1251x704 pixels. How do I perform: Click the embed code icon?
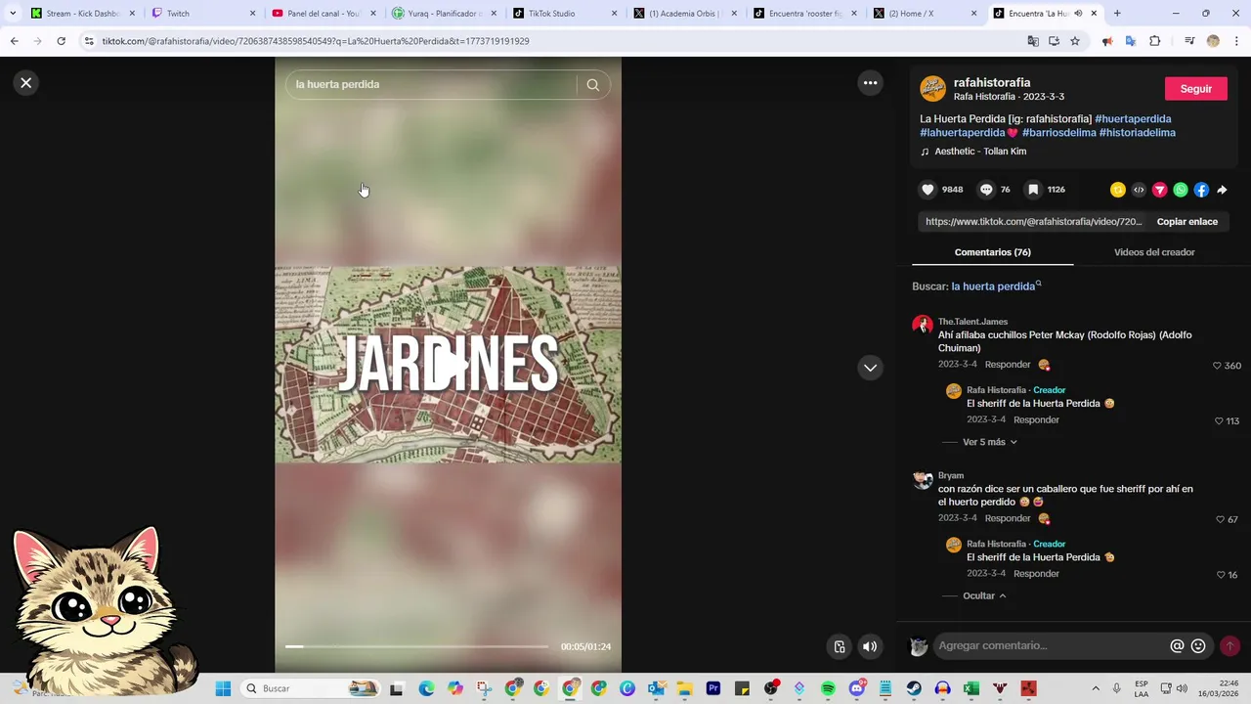click(x=1139, y=190)
